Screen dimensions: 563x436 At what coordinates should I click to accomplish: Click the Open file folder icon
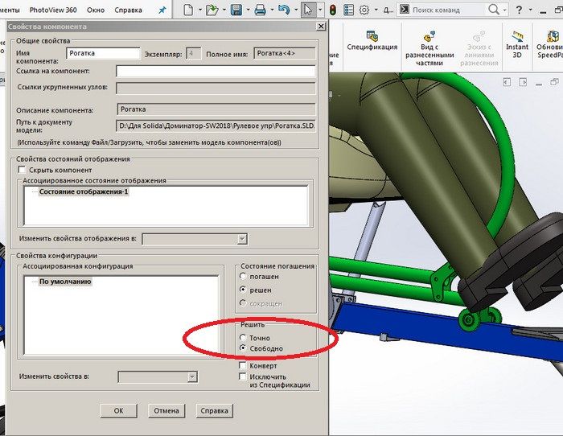tap(211, 10)
